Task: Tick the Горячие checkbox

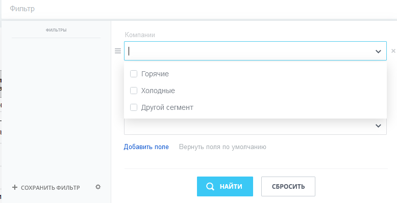Action: pyautogui.click(x=134, y=74)
